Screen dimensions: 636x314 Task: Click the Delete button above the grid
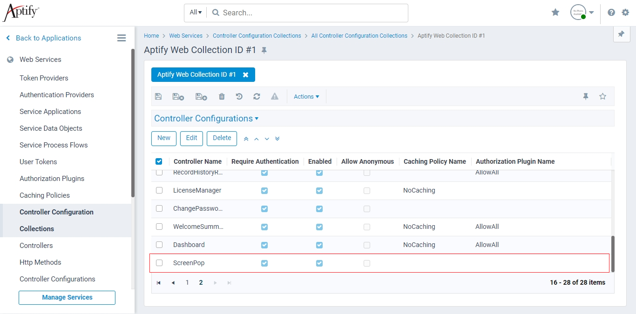(222, 138)
